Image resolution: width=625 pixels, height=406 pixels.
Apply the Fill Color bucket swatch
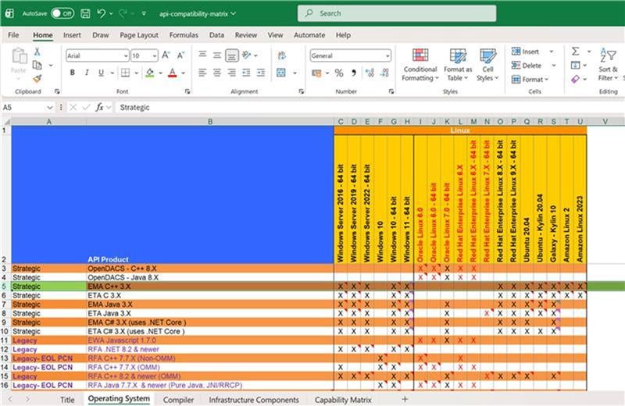[x=150, y=73]
